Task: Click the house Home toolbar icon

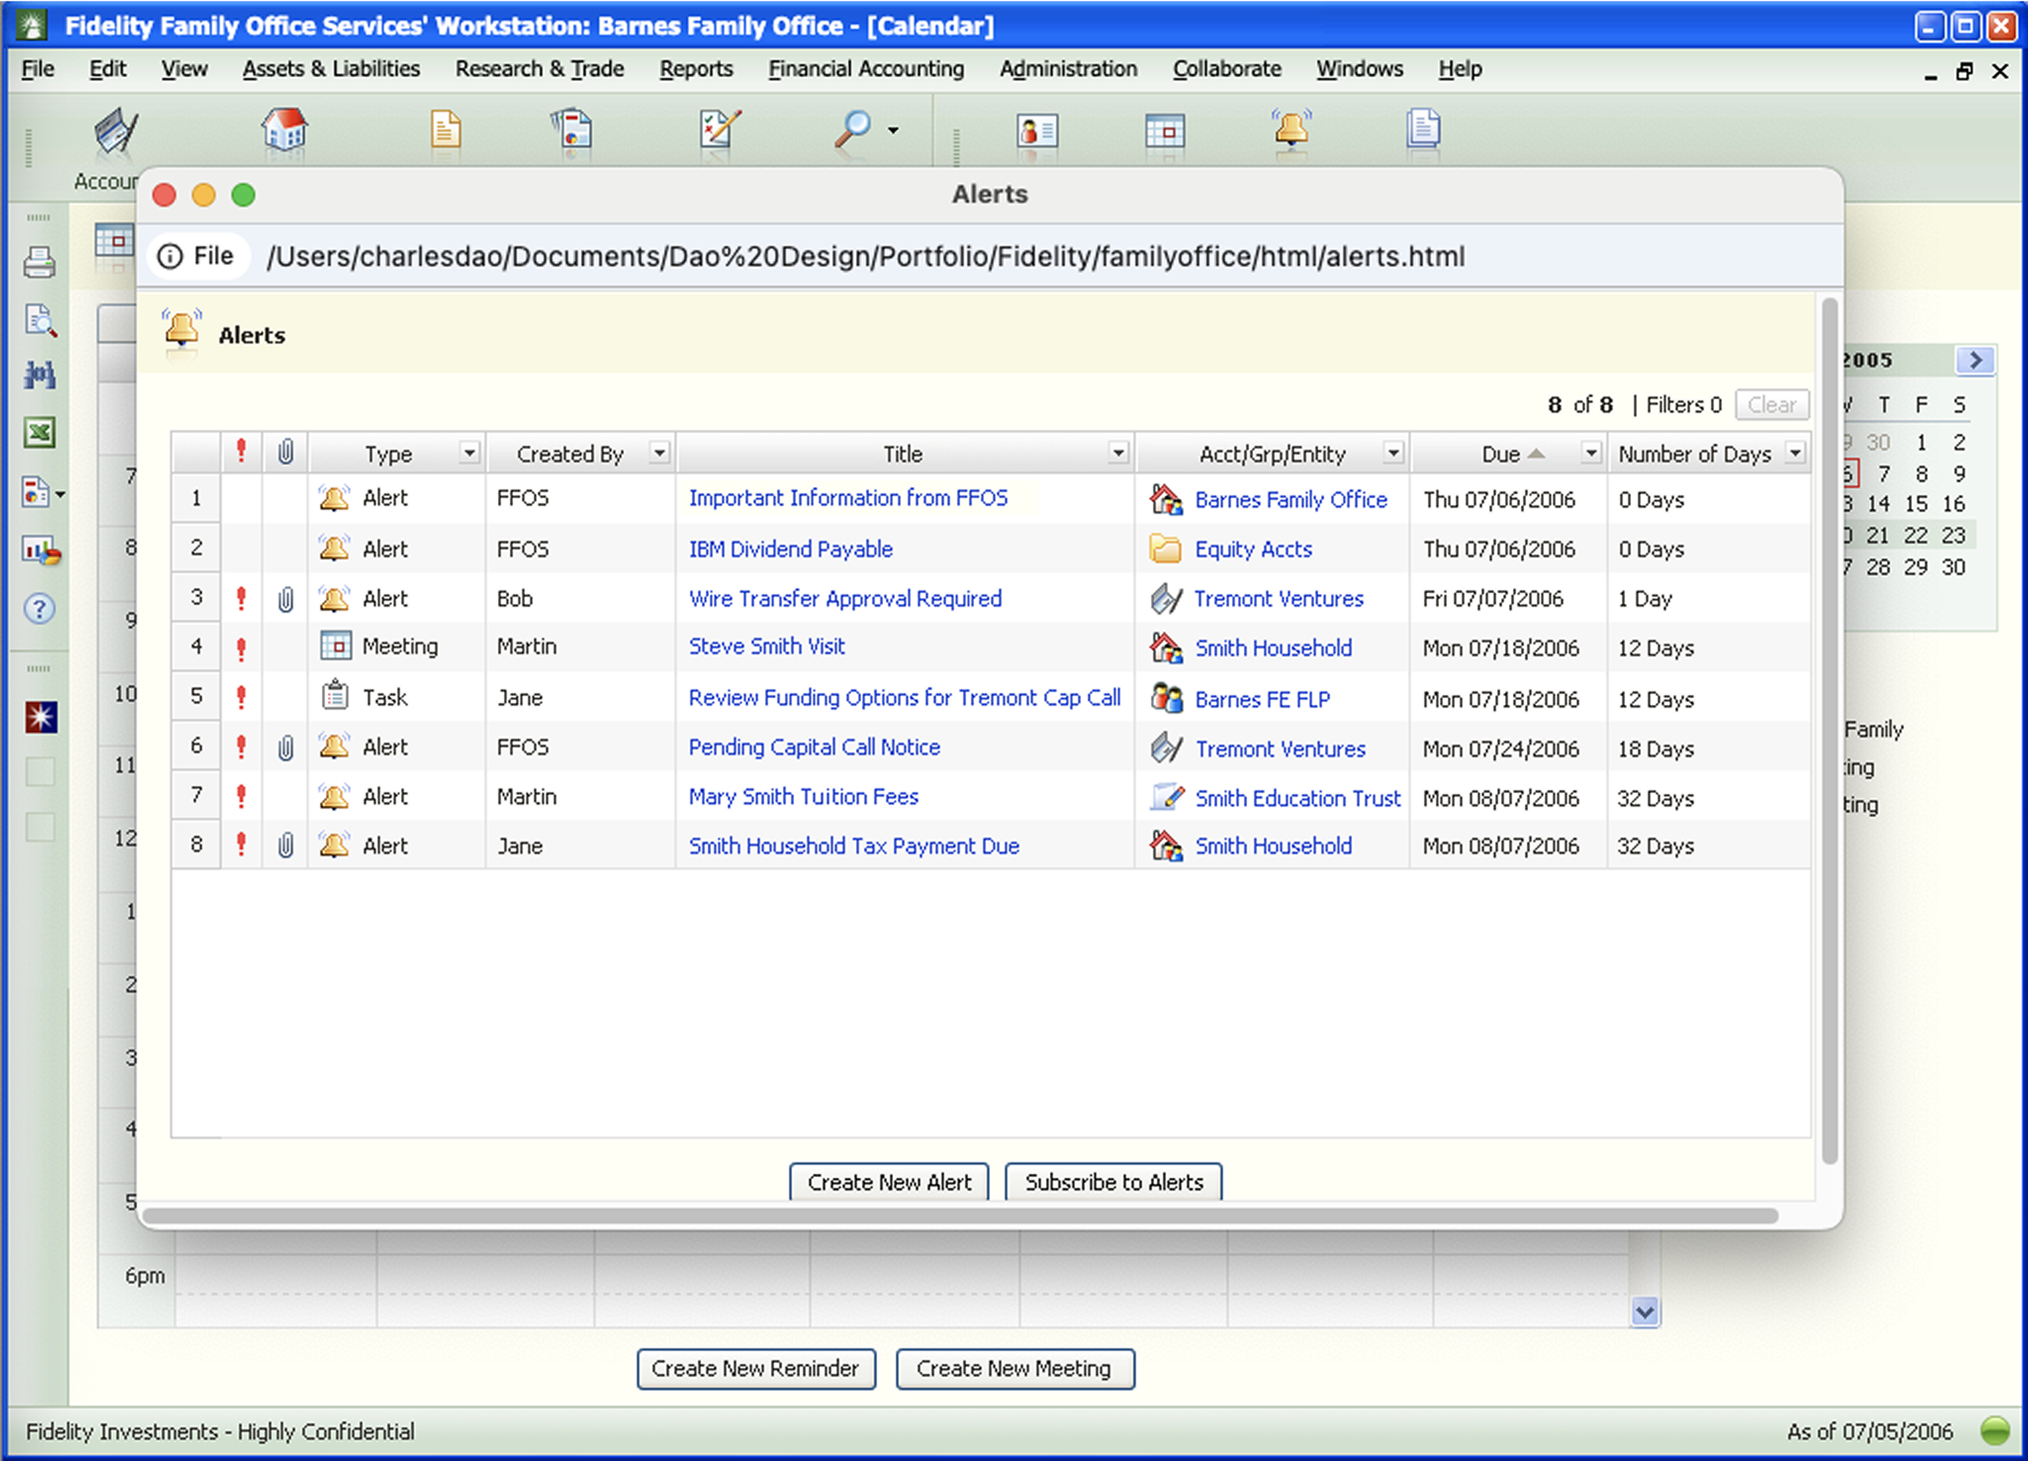Action: tap(284, 131)
